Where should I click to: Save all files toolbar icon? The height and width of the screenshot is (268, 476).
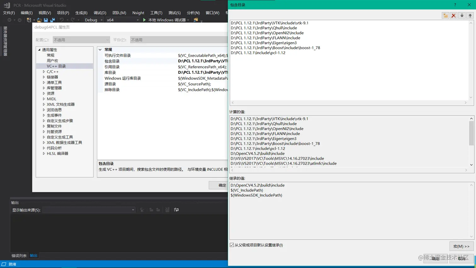(53, 20)
